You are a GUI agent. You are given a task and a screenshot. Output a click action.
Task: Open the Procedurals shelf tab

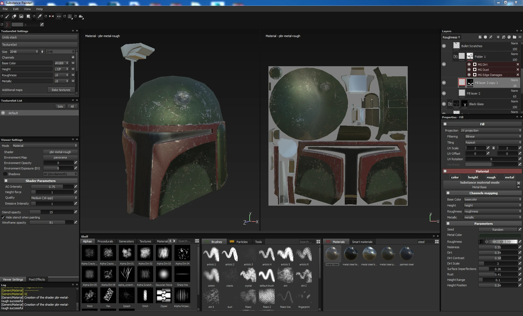105,241
